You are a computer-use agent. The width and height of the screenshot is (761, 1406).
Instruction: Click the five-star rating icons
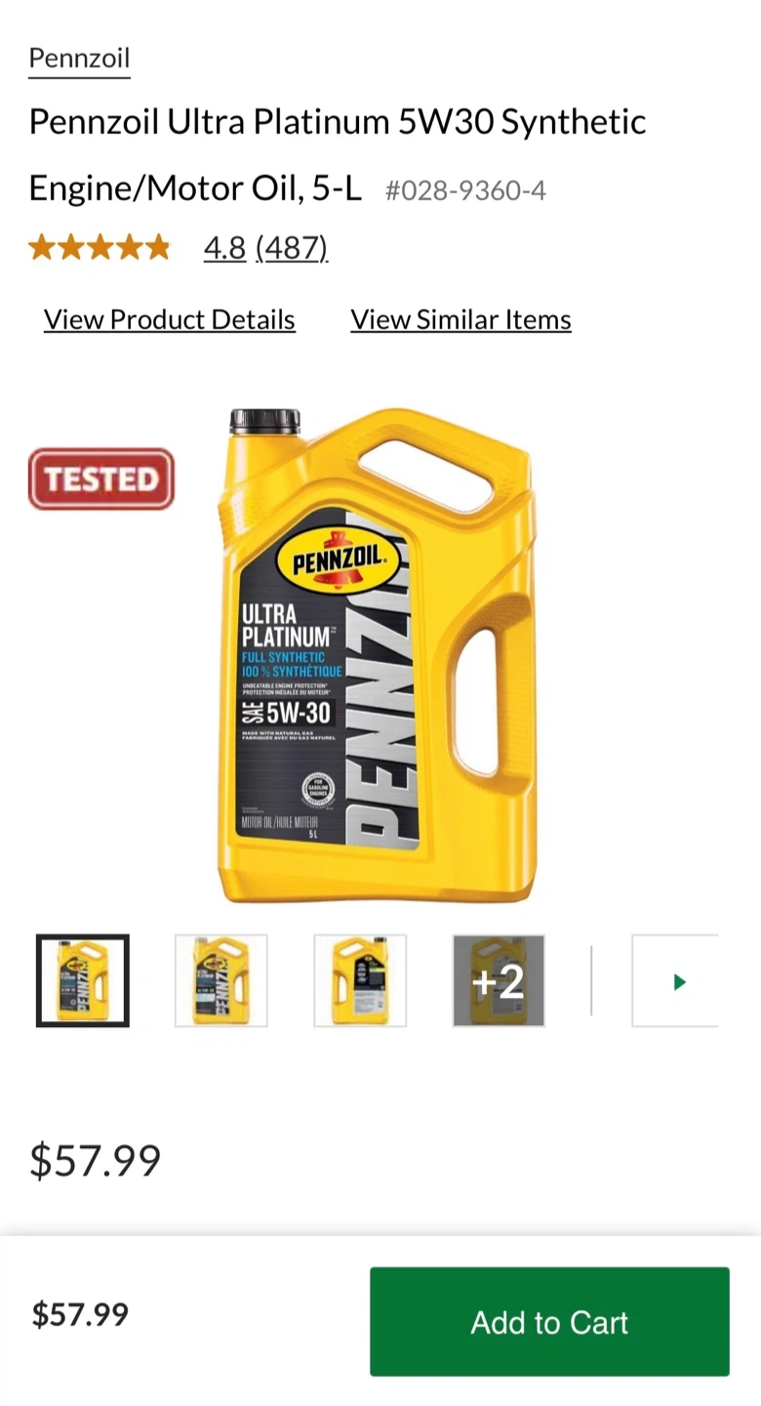pyautogui.click(x=100, y=248)
